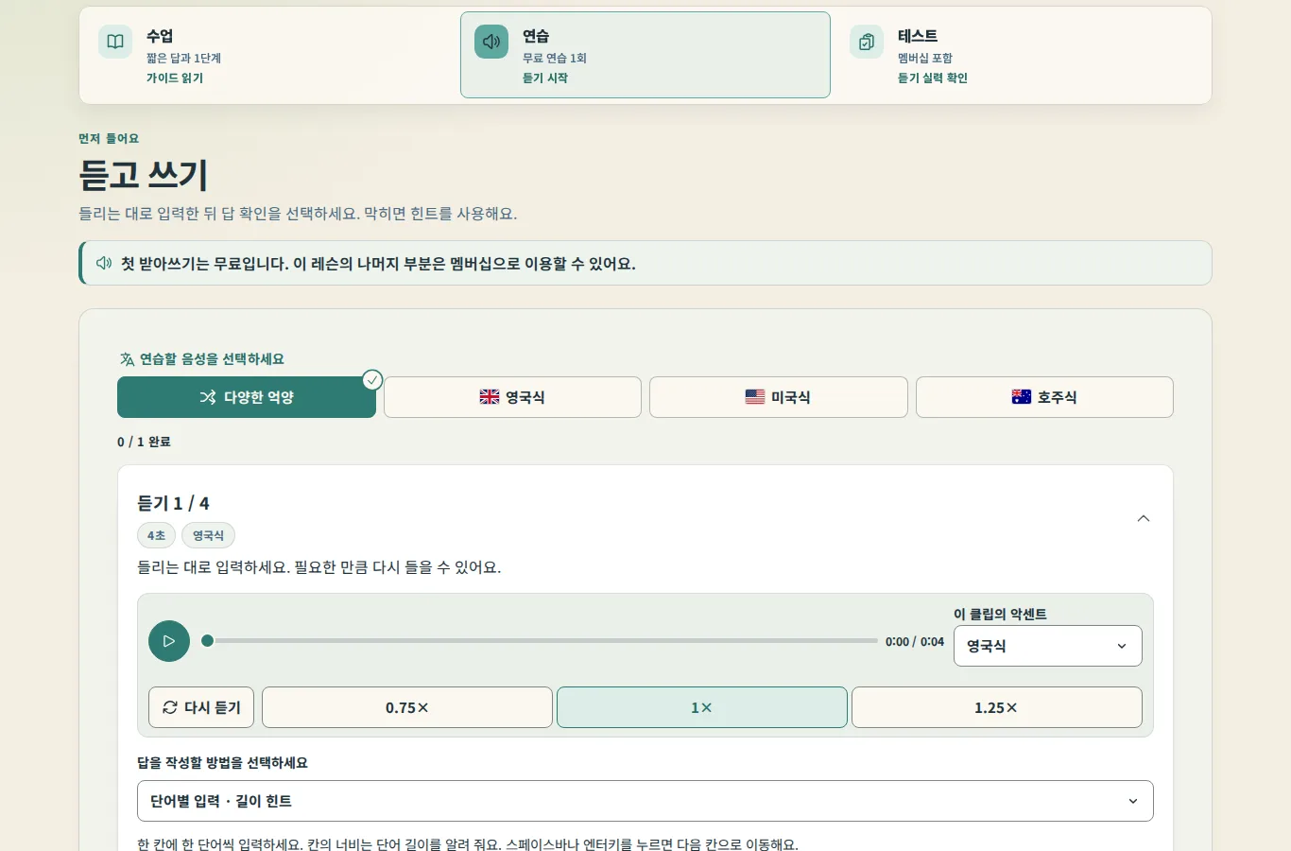Screen dimensions: 1291x851
Task: Click the UK flag icon
Action: [x=490, y=397]
